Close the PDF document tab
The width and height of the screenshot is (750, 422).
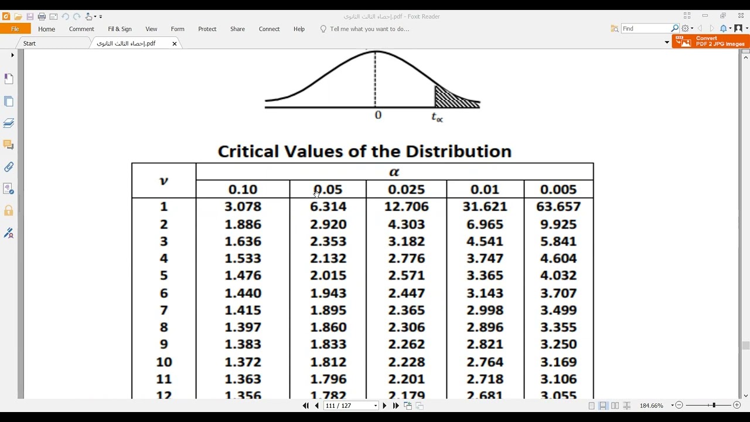click(x=174, y=43)
